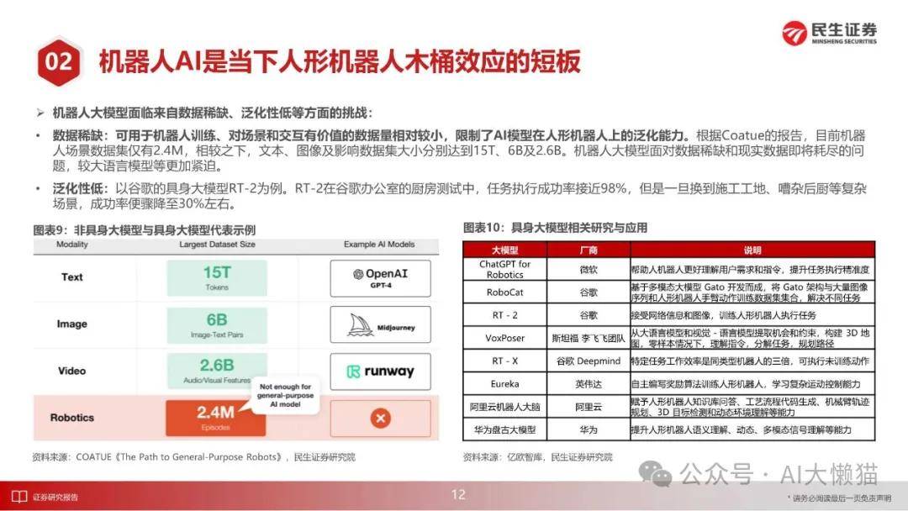Click the Eureka model cell
The width and height of the screenshot is (908, 511).
pyautogui.click(x=505, y=384)
